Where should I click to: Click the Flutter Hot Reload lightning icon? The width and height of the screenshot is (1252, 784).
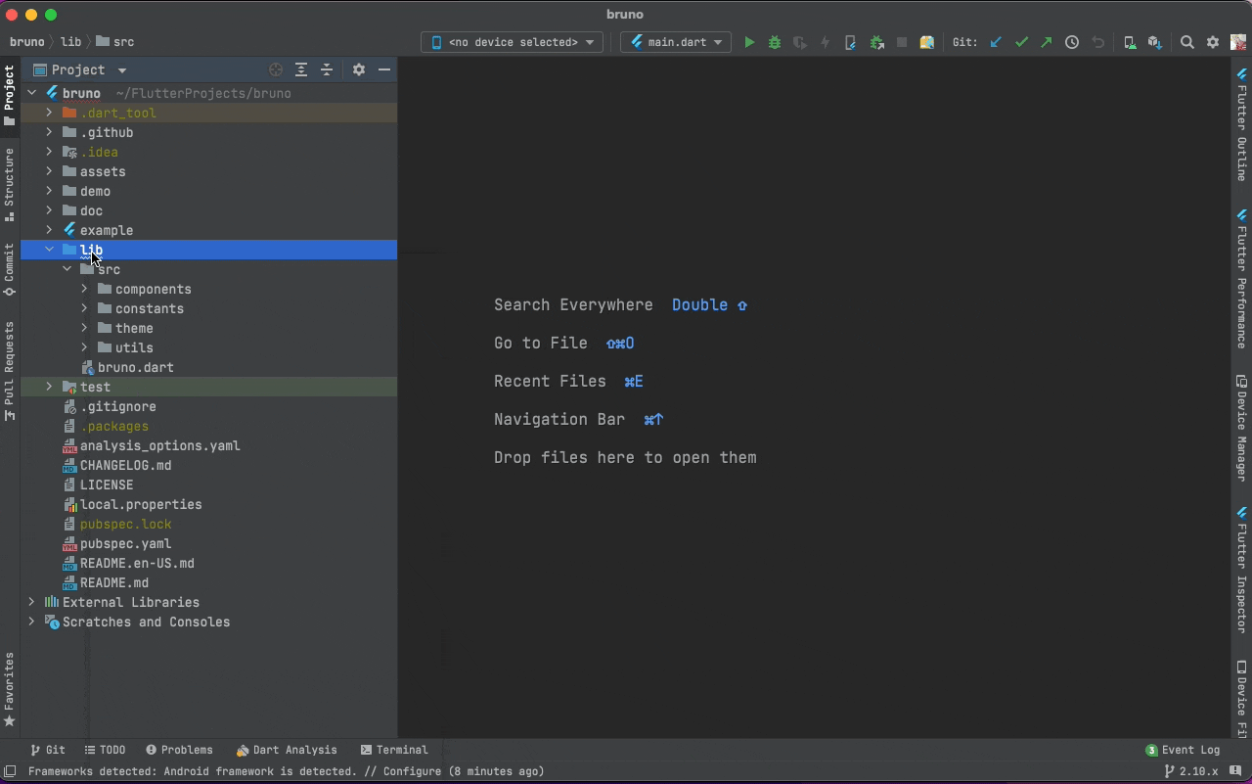826,42
